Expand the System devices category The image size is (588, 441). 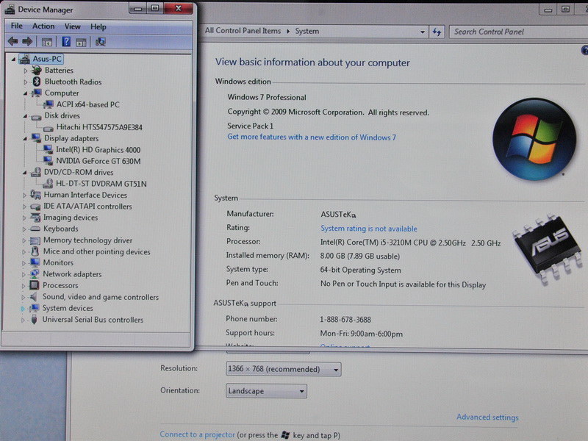pos(23,309)
